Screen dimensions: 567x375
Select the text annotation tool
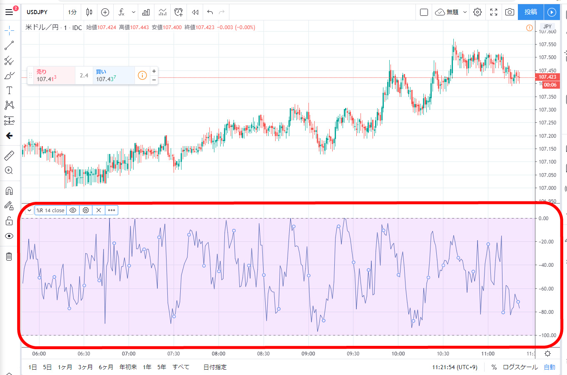[x=9, y=90]
